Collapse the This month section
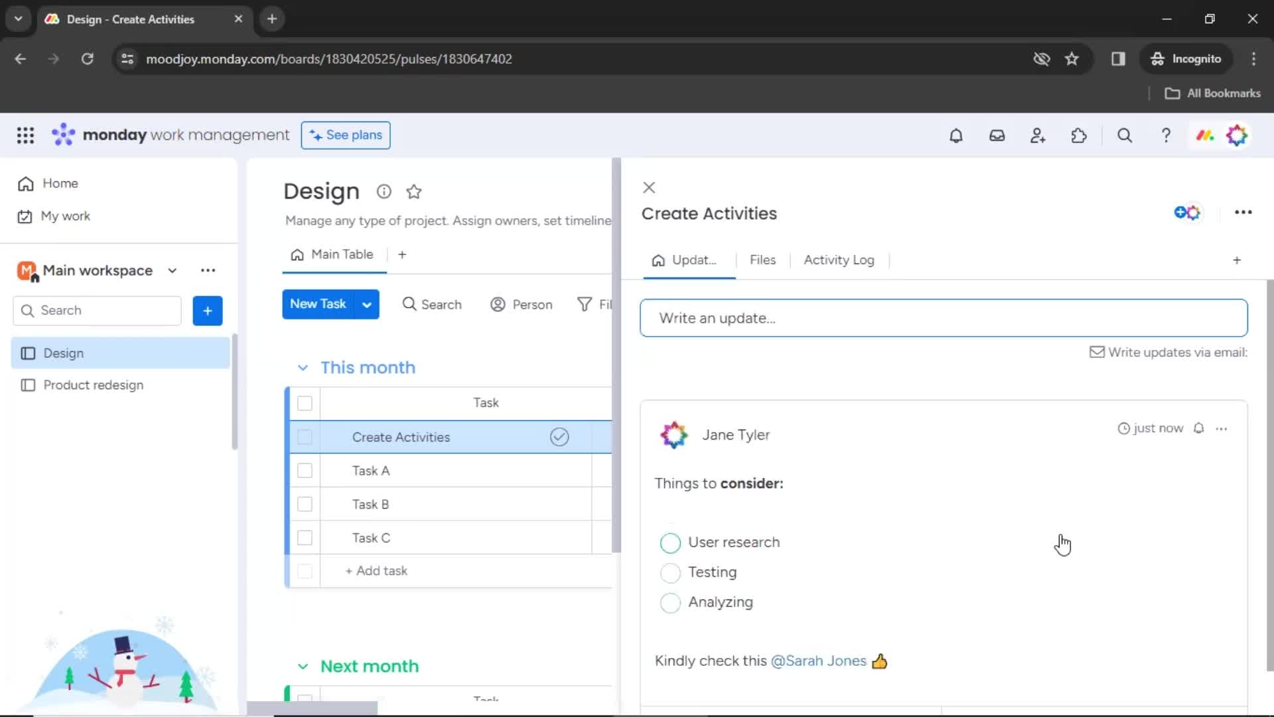 point(304,367)
